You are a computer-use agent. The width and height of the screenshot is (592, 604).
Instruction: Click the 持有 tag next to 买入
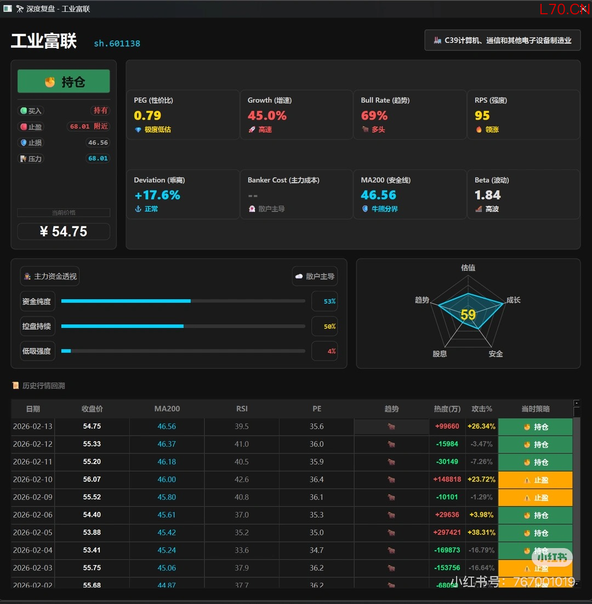[100, 111]
